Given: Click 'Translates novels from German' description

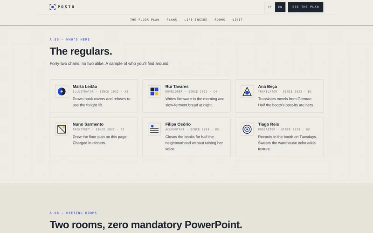Looking at the screenshot, I should (286, 102).
